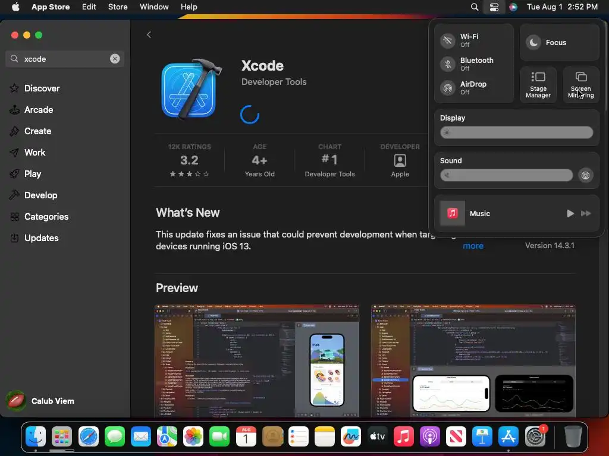Launch Safari from the Dock
The width and height of the screenshot is (609, 456).
(x=89, y=436)
